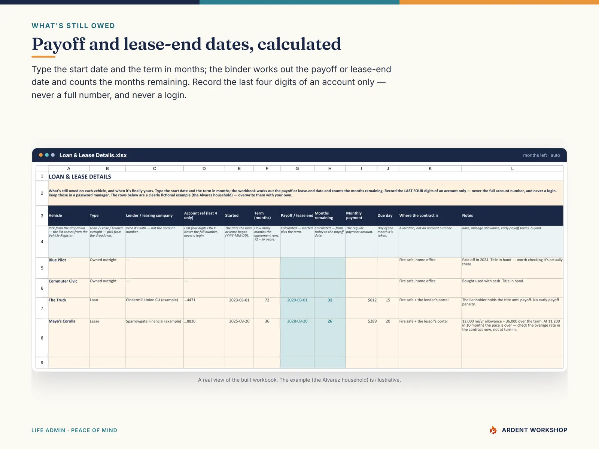The width and height of the screenshot is (599, 449).
Task: Click the 'Monthly payment' heading
Action: [361, 216]
